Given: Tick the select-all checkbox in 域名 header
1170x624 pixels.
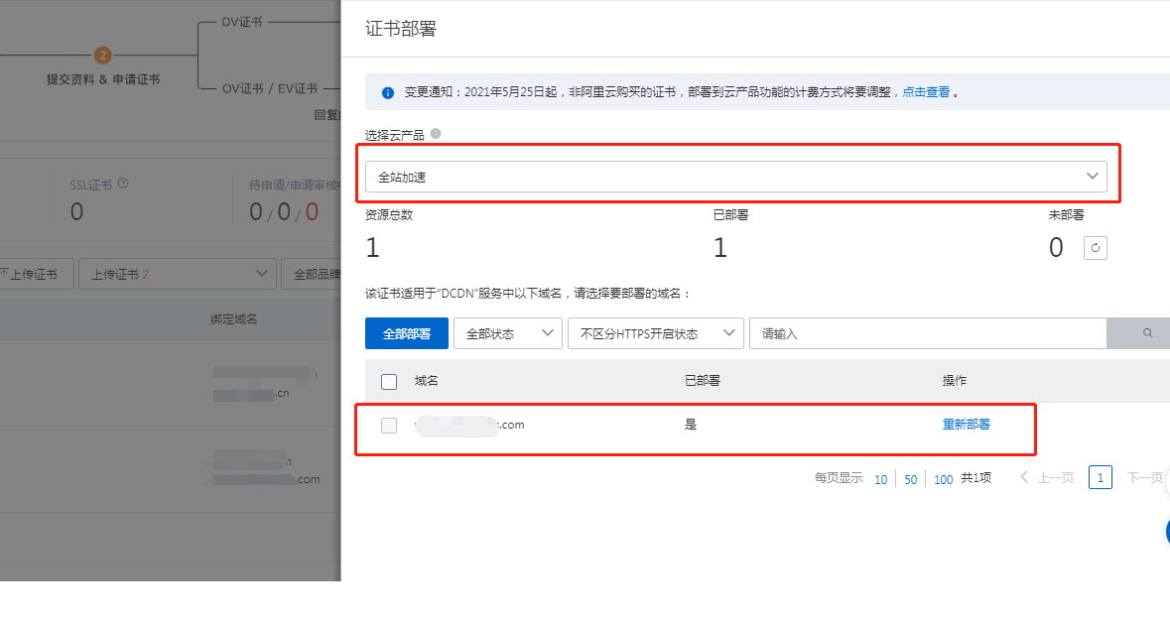Looking at the screenshot, I should coord(389,382).
